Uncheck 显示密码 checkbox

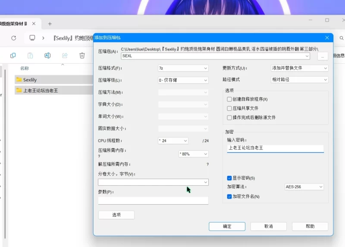coord(229,178)
